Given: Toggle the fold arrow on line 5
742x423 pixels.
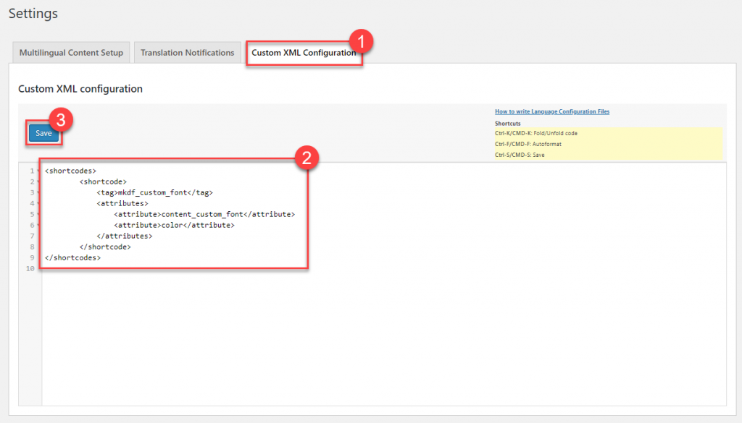Looking at the screenshot, I should point(38,214).
